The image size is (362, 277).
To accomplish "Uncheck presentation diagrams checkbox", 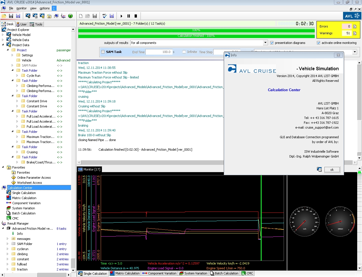I will [x=272, y=43].
